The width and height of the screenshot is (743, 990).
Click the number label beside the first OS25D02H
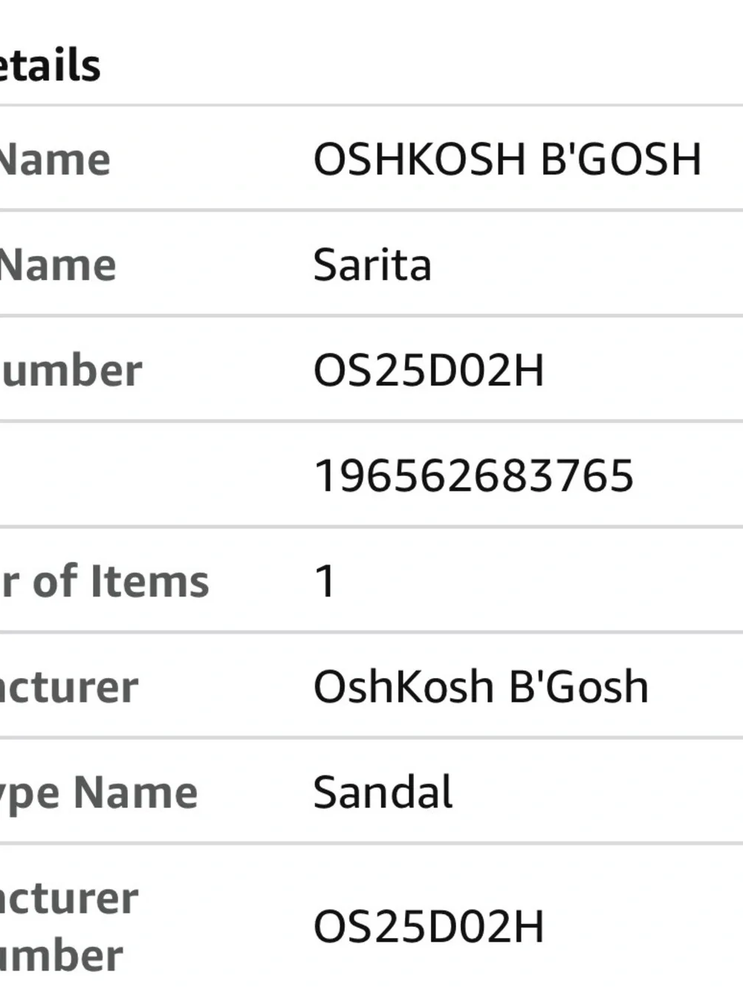point(71,371)
